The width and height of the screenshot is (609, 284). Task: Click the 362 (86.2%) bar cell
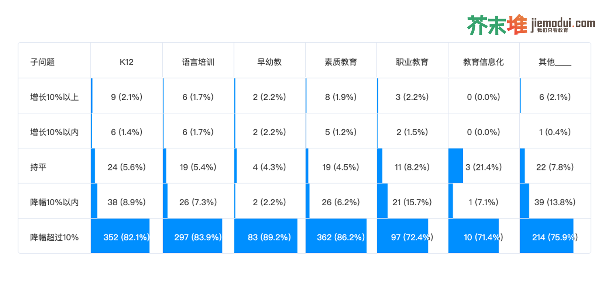pyautogui.click(x=341, y=237)
